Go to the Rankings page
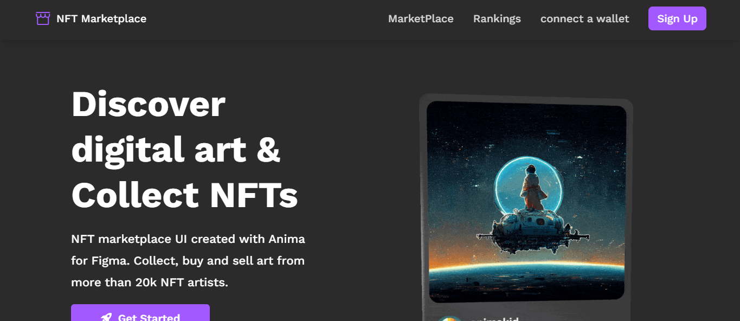This screenshot has height=321, width=740. coord(497,18)
